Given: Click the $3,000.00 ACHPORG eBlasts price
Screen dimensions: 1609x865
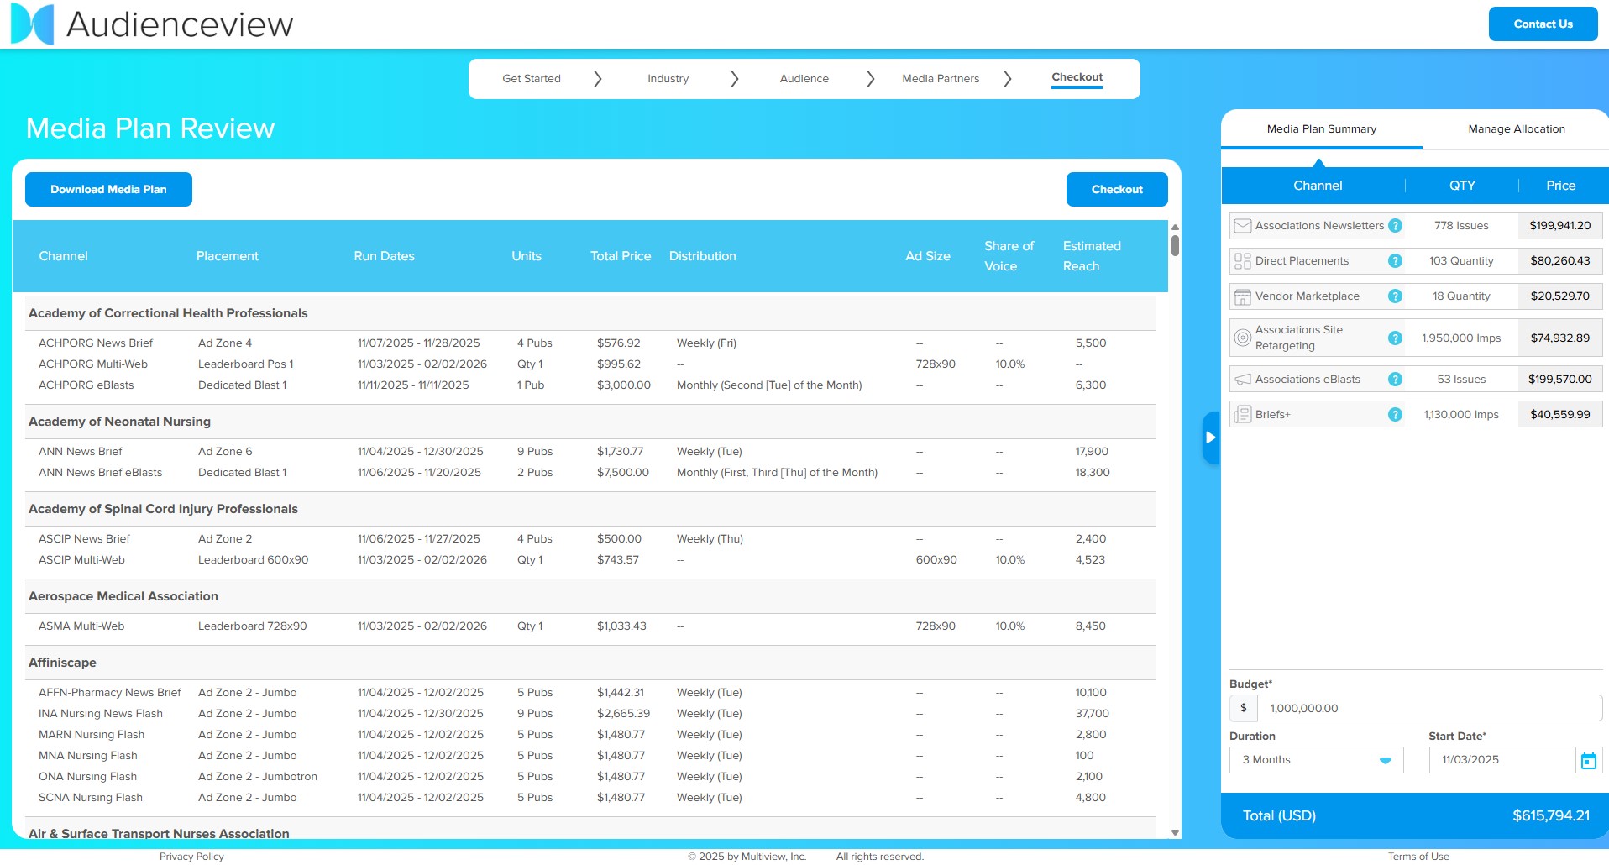Looking at the screenshot, I should click(624, 385).
